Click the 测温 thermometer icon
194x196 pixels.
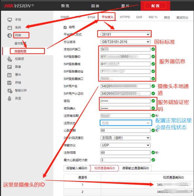pos(9,98)
